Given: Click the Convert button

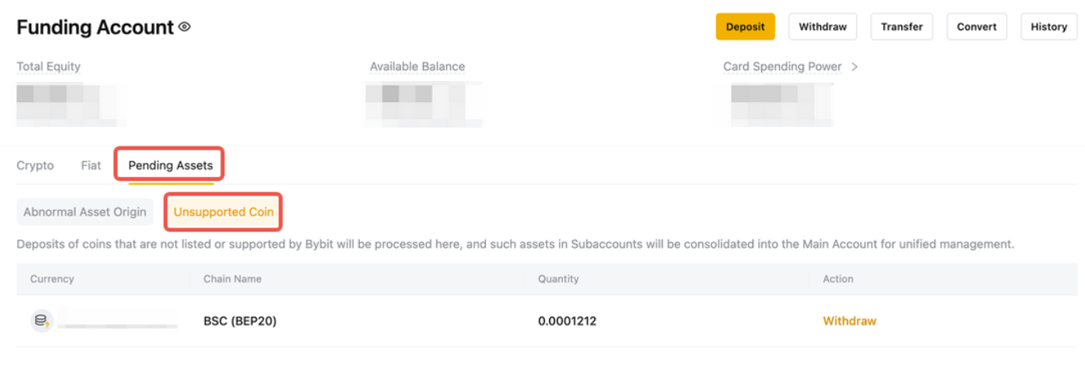Looking at the screenshot, I should click(x=976, y=27).
